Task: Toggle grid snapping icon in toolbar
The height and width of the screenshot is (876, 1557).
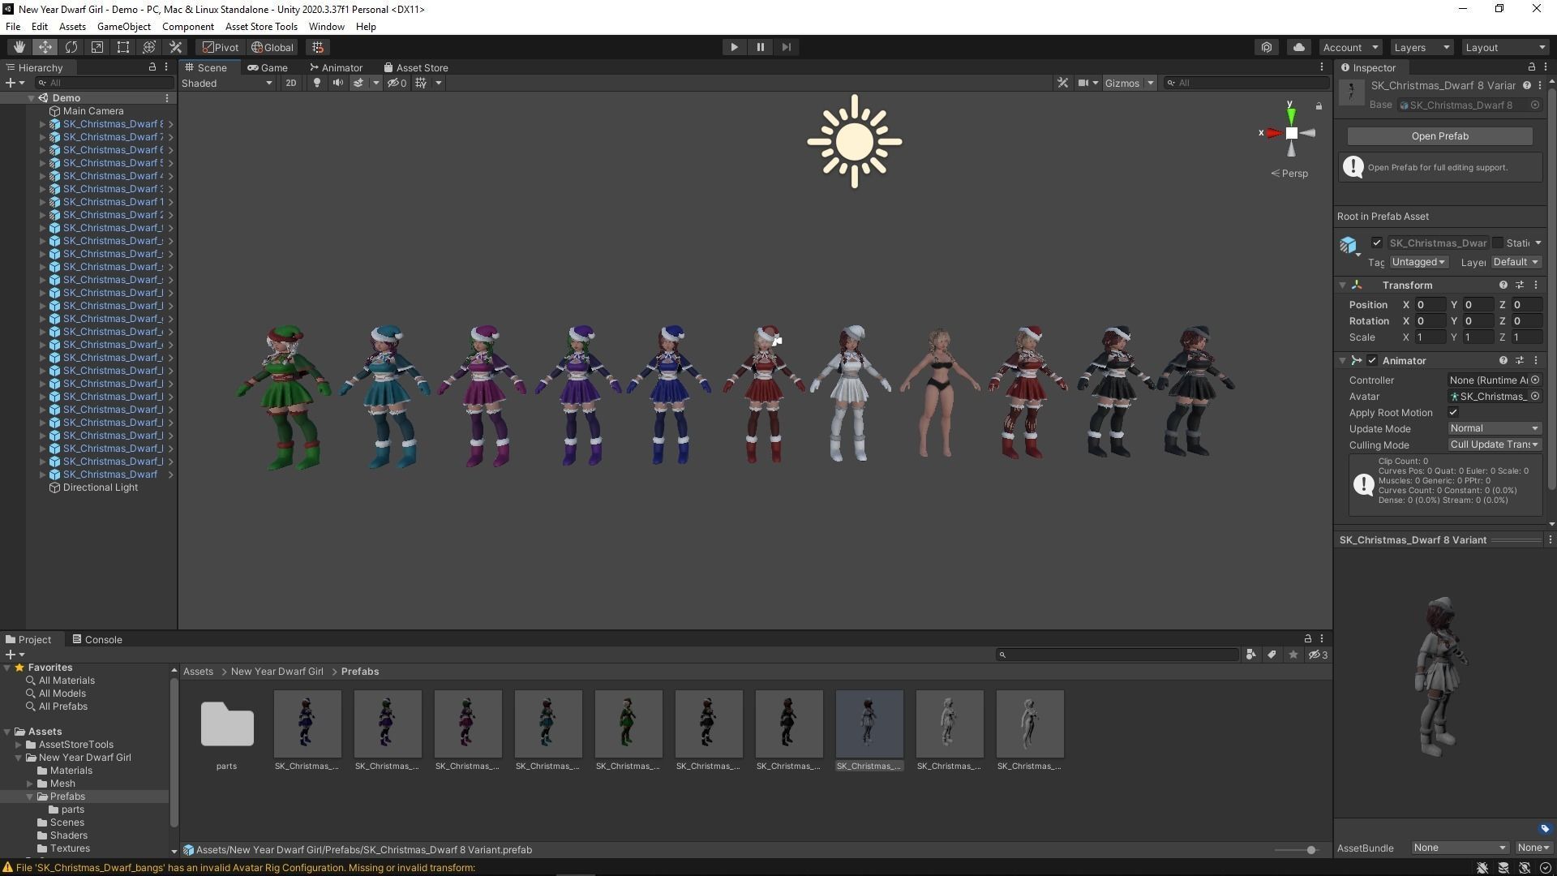Action: (318, 47)
